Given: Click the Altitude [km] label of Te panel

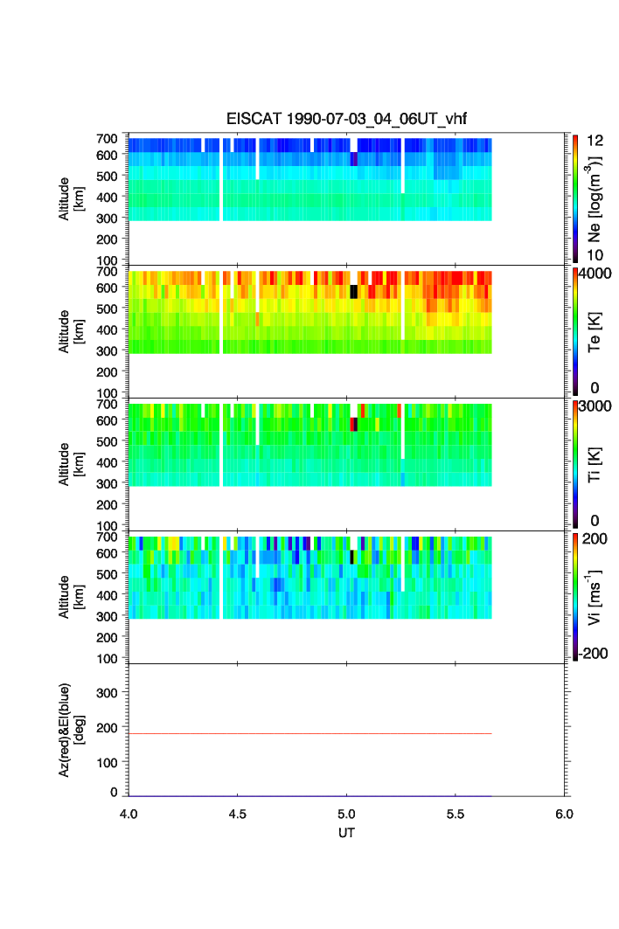Looking at the screenshot, I should point(71,332).
